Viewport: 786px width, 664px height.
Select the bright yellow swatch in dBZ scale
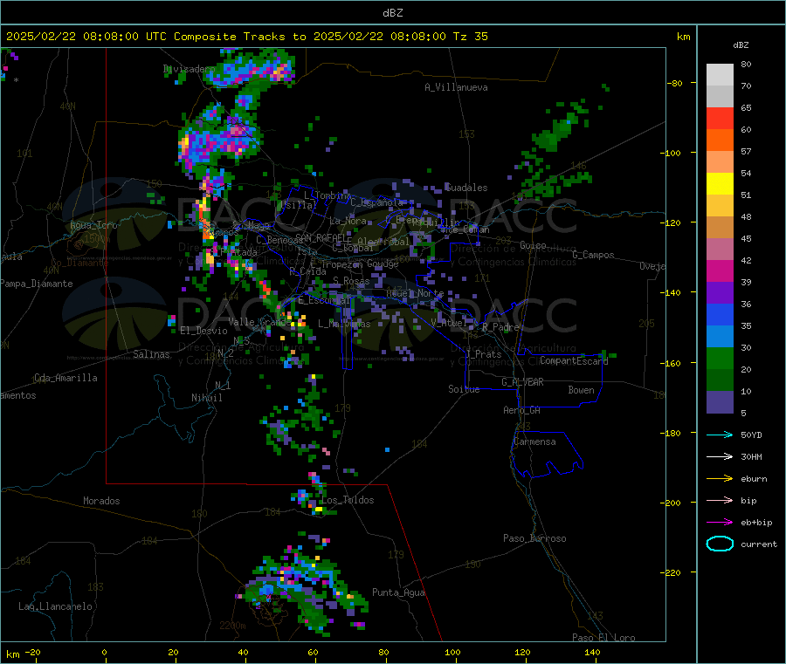[x=720, y=184]
